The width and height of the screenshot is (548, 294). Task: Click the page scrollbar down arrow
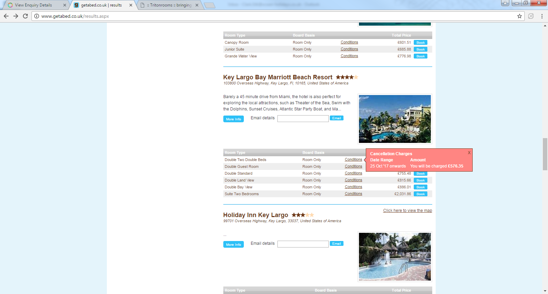(x=545, y=291)
